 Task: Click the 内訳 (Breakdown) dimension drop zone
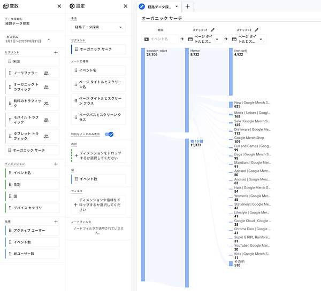(98, 155)
